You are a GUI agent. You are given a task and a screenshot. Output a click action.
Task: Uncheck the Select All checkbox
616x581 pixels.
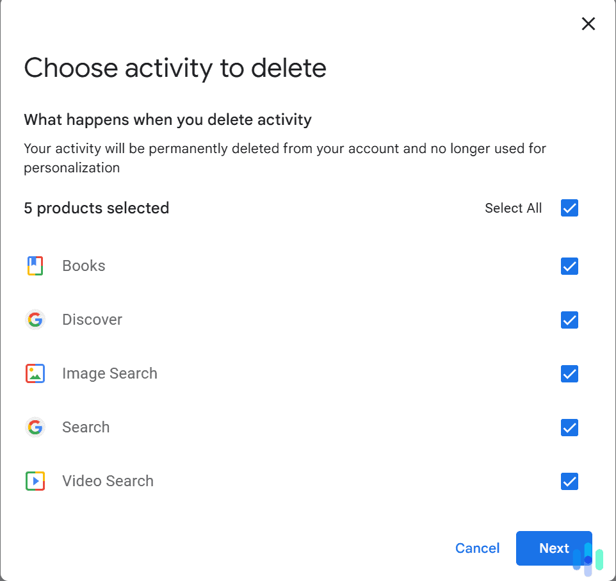(x=569, y=208)
